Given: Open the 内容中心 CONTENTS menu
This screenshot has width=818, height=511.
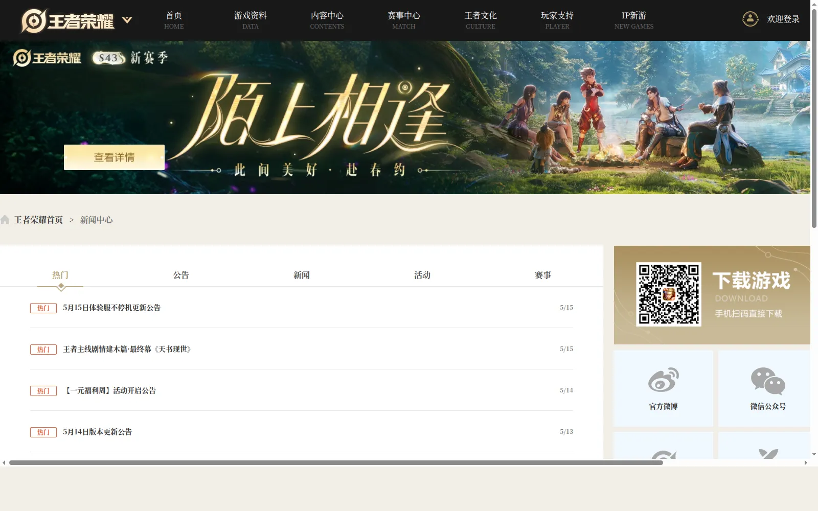Looking at the screenshot, I should tap(327, 20).
